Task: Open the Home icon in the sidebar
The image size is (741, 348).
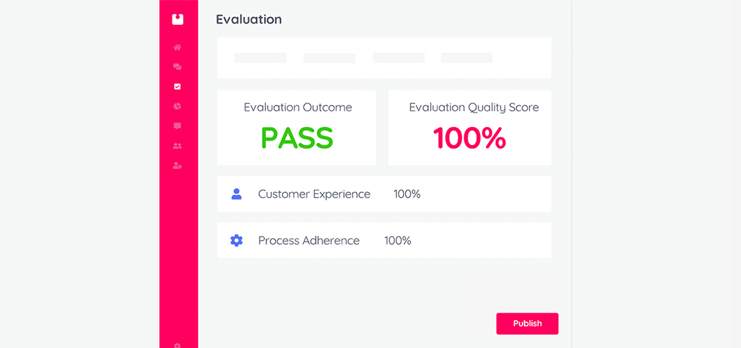Action: pyautogui.click(x=177, y=47)
